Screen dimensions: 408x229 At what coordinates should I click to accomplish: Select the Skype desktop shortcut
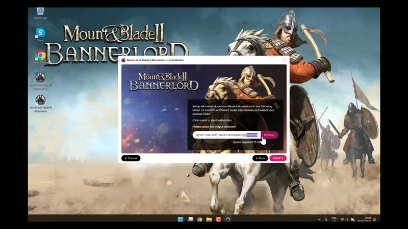click(x=40, y=35)
